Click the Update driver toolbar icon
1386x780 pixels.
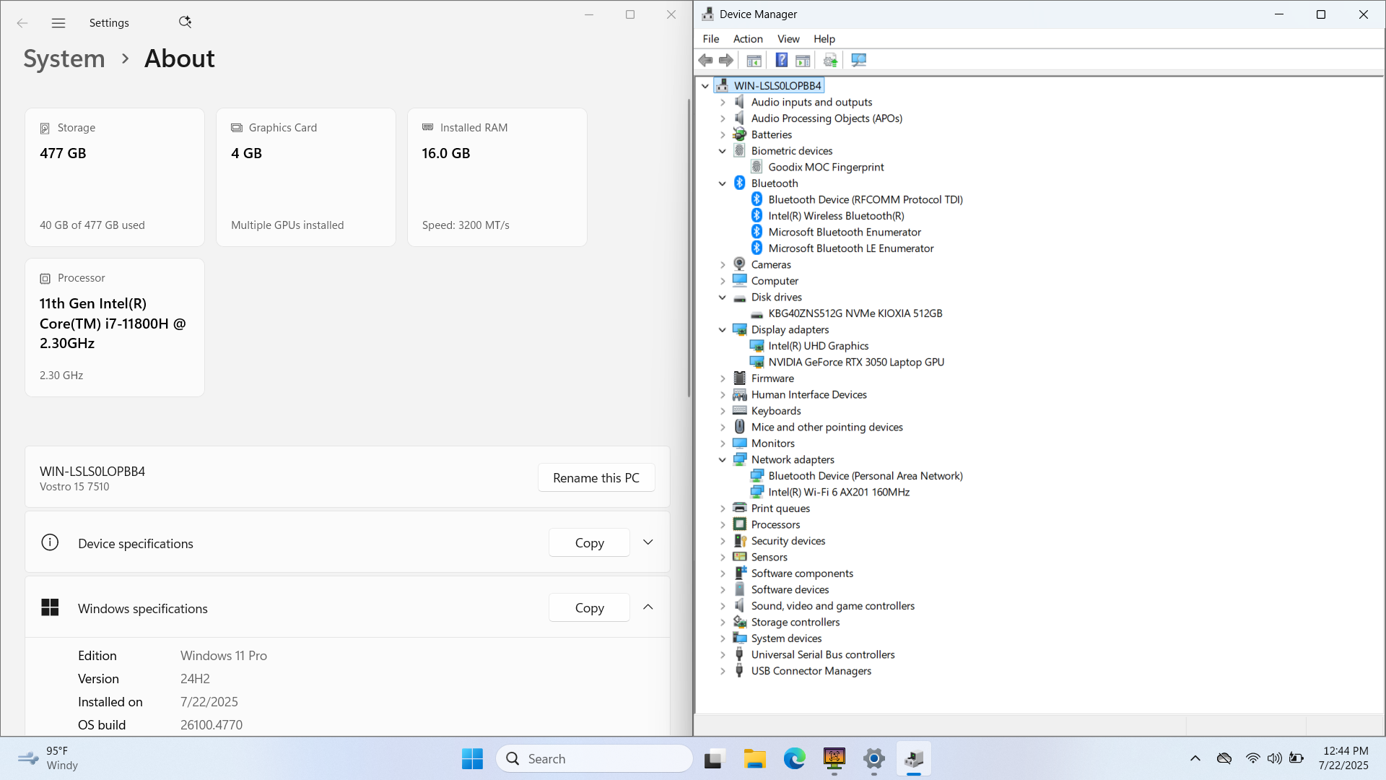[830, 61]
